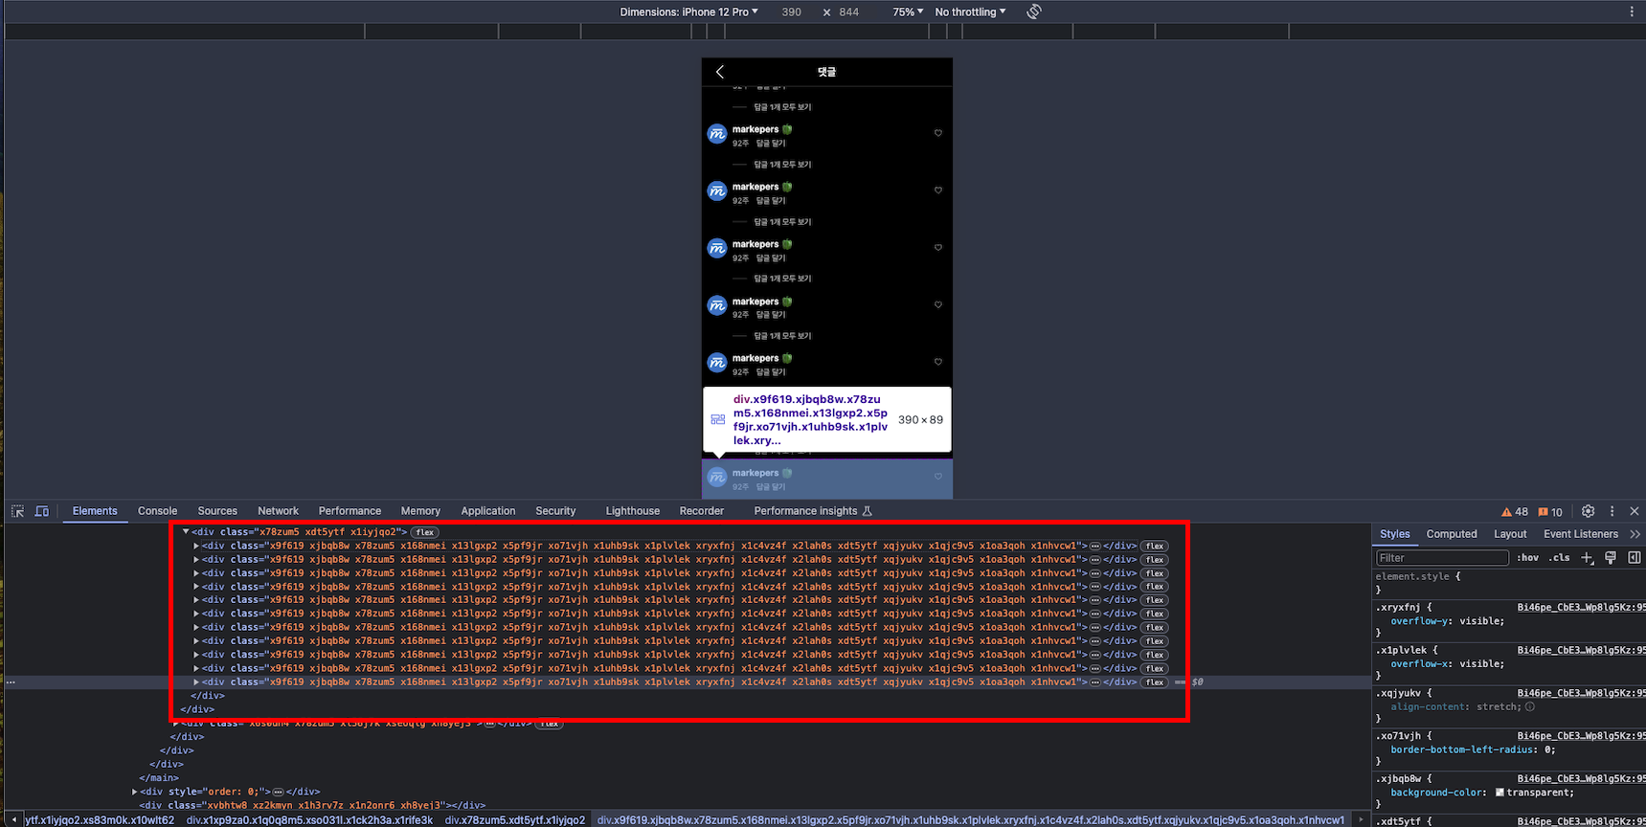Show more Styles pane tabs via chevrons
1646x827 pixels.
click(1635, 534)
